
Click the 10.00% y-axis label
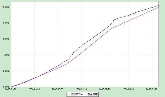click(6, 7)
